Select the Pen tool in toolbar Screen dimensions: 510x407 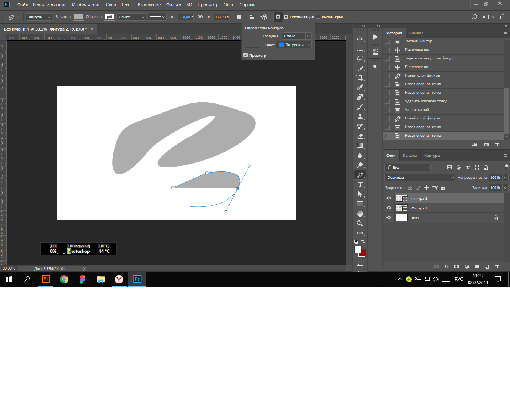pos(360,175)
